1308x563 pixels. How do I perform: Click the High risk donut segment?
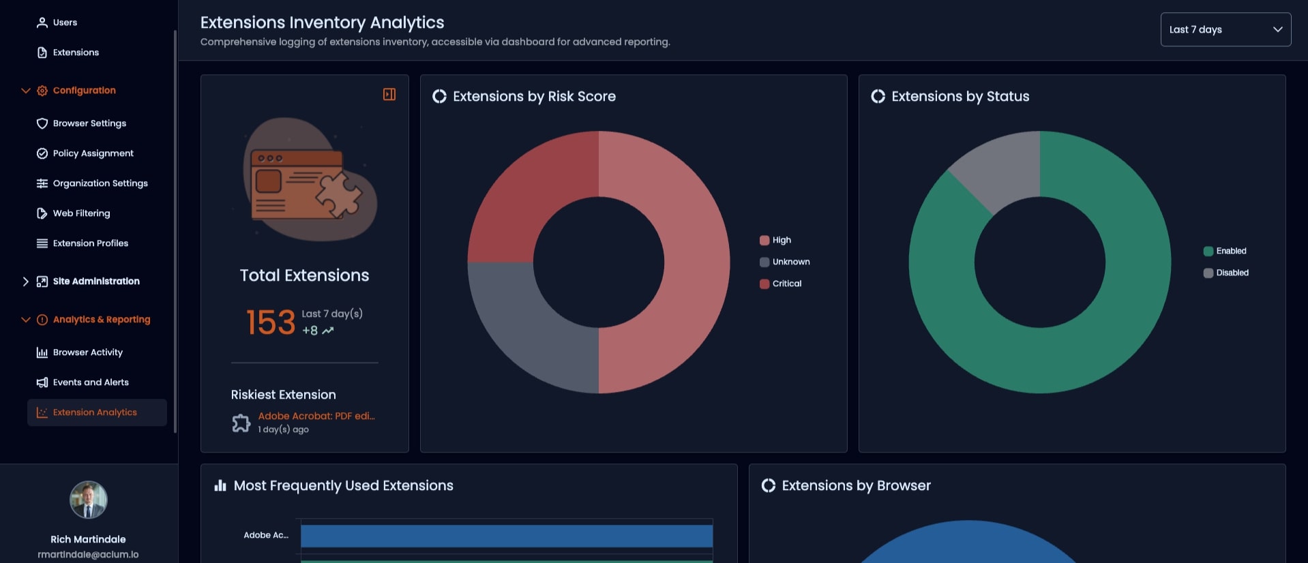(x=696, y=262)
